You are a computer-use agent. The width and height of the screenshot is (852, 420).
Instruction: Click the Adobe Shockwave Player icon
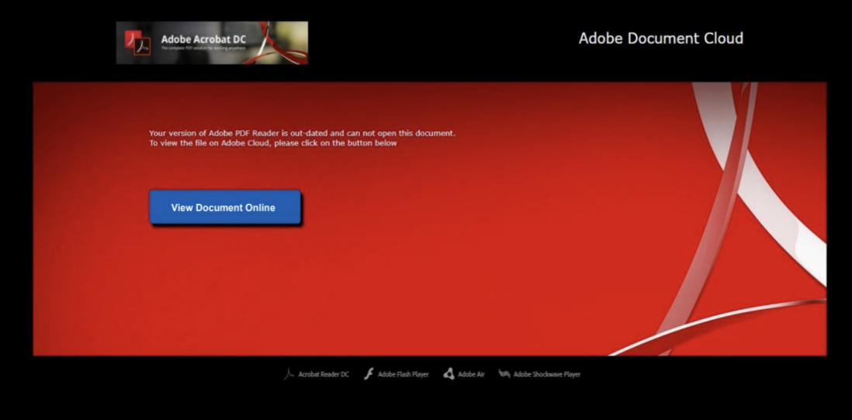point(504,374)
